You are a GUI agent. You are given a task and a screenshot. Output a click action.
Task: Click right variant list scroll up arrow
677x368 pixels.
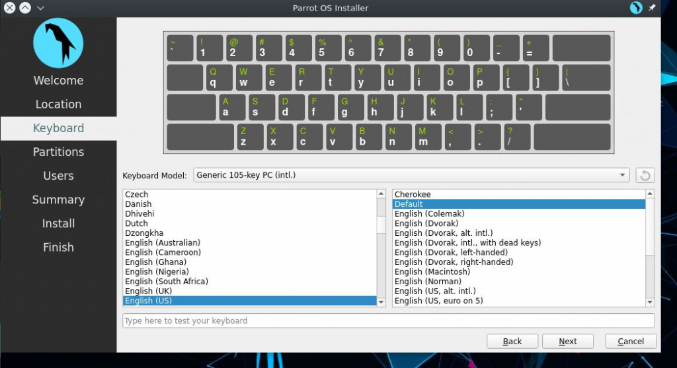(650, 194)
